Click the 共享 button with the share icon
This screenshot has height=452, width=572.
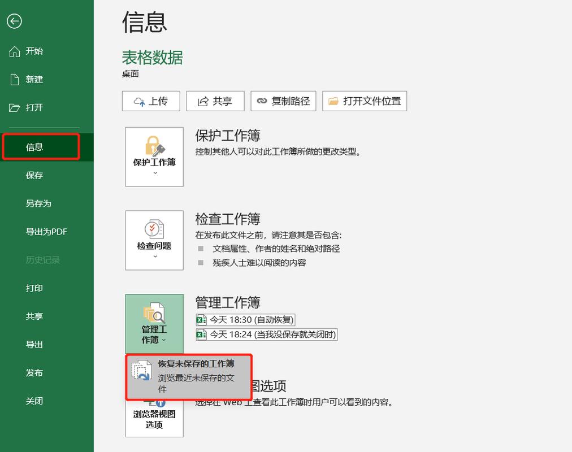[215, 101]
